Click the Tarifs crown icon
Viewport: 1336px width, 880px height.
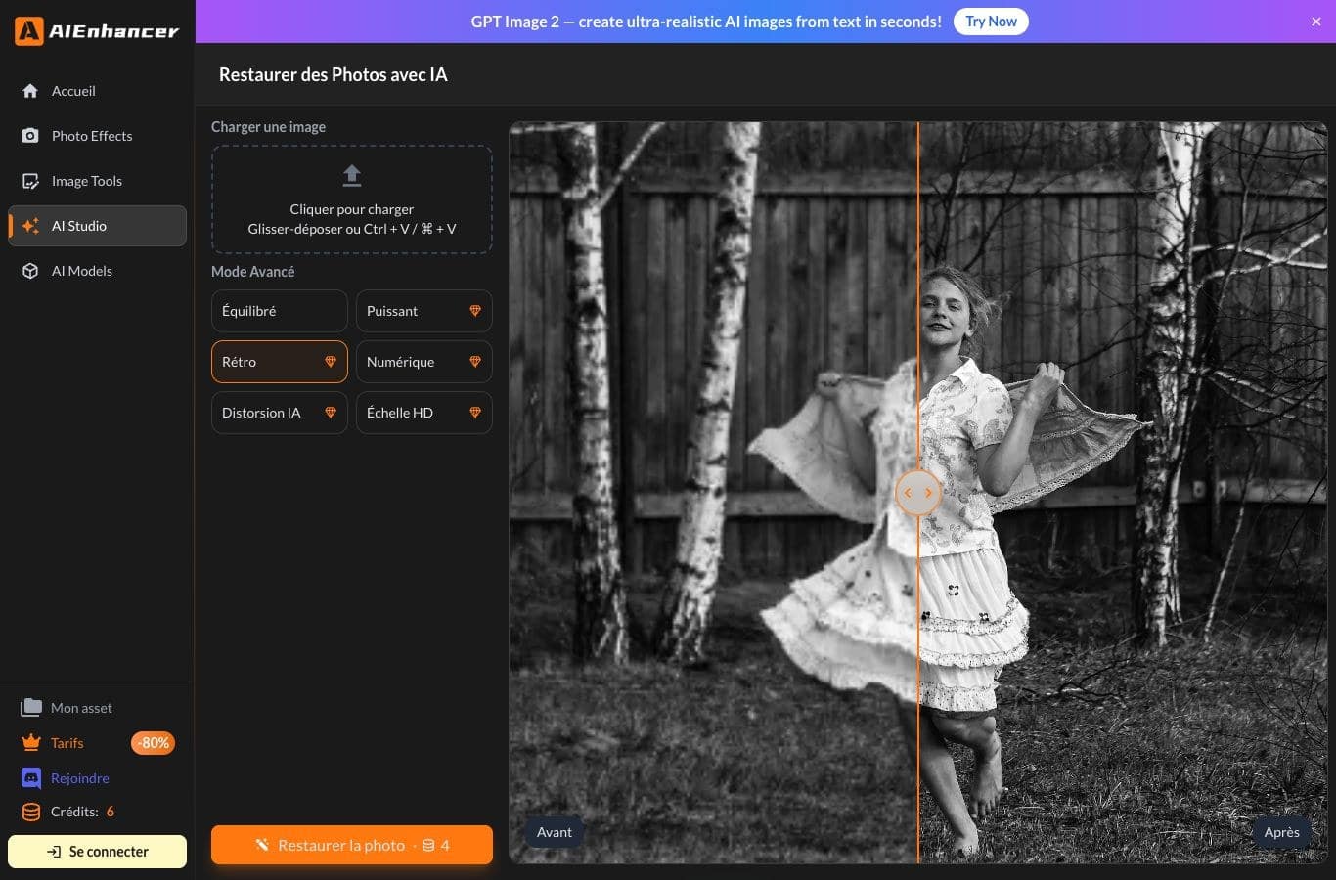[x=31, y=742]
